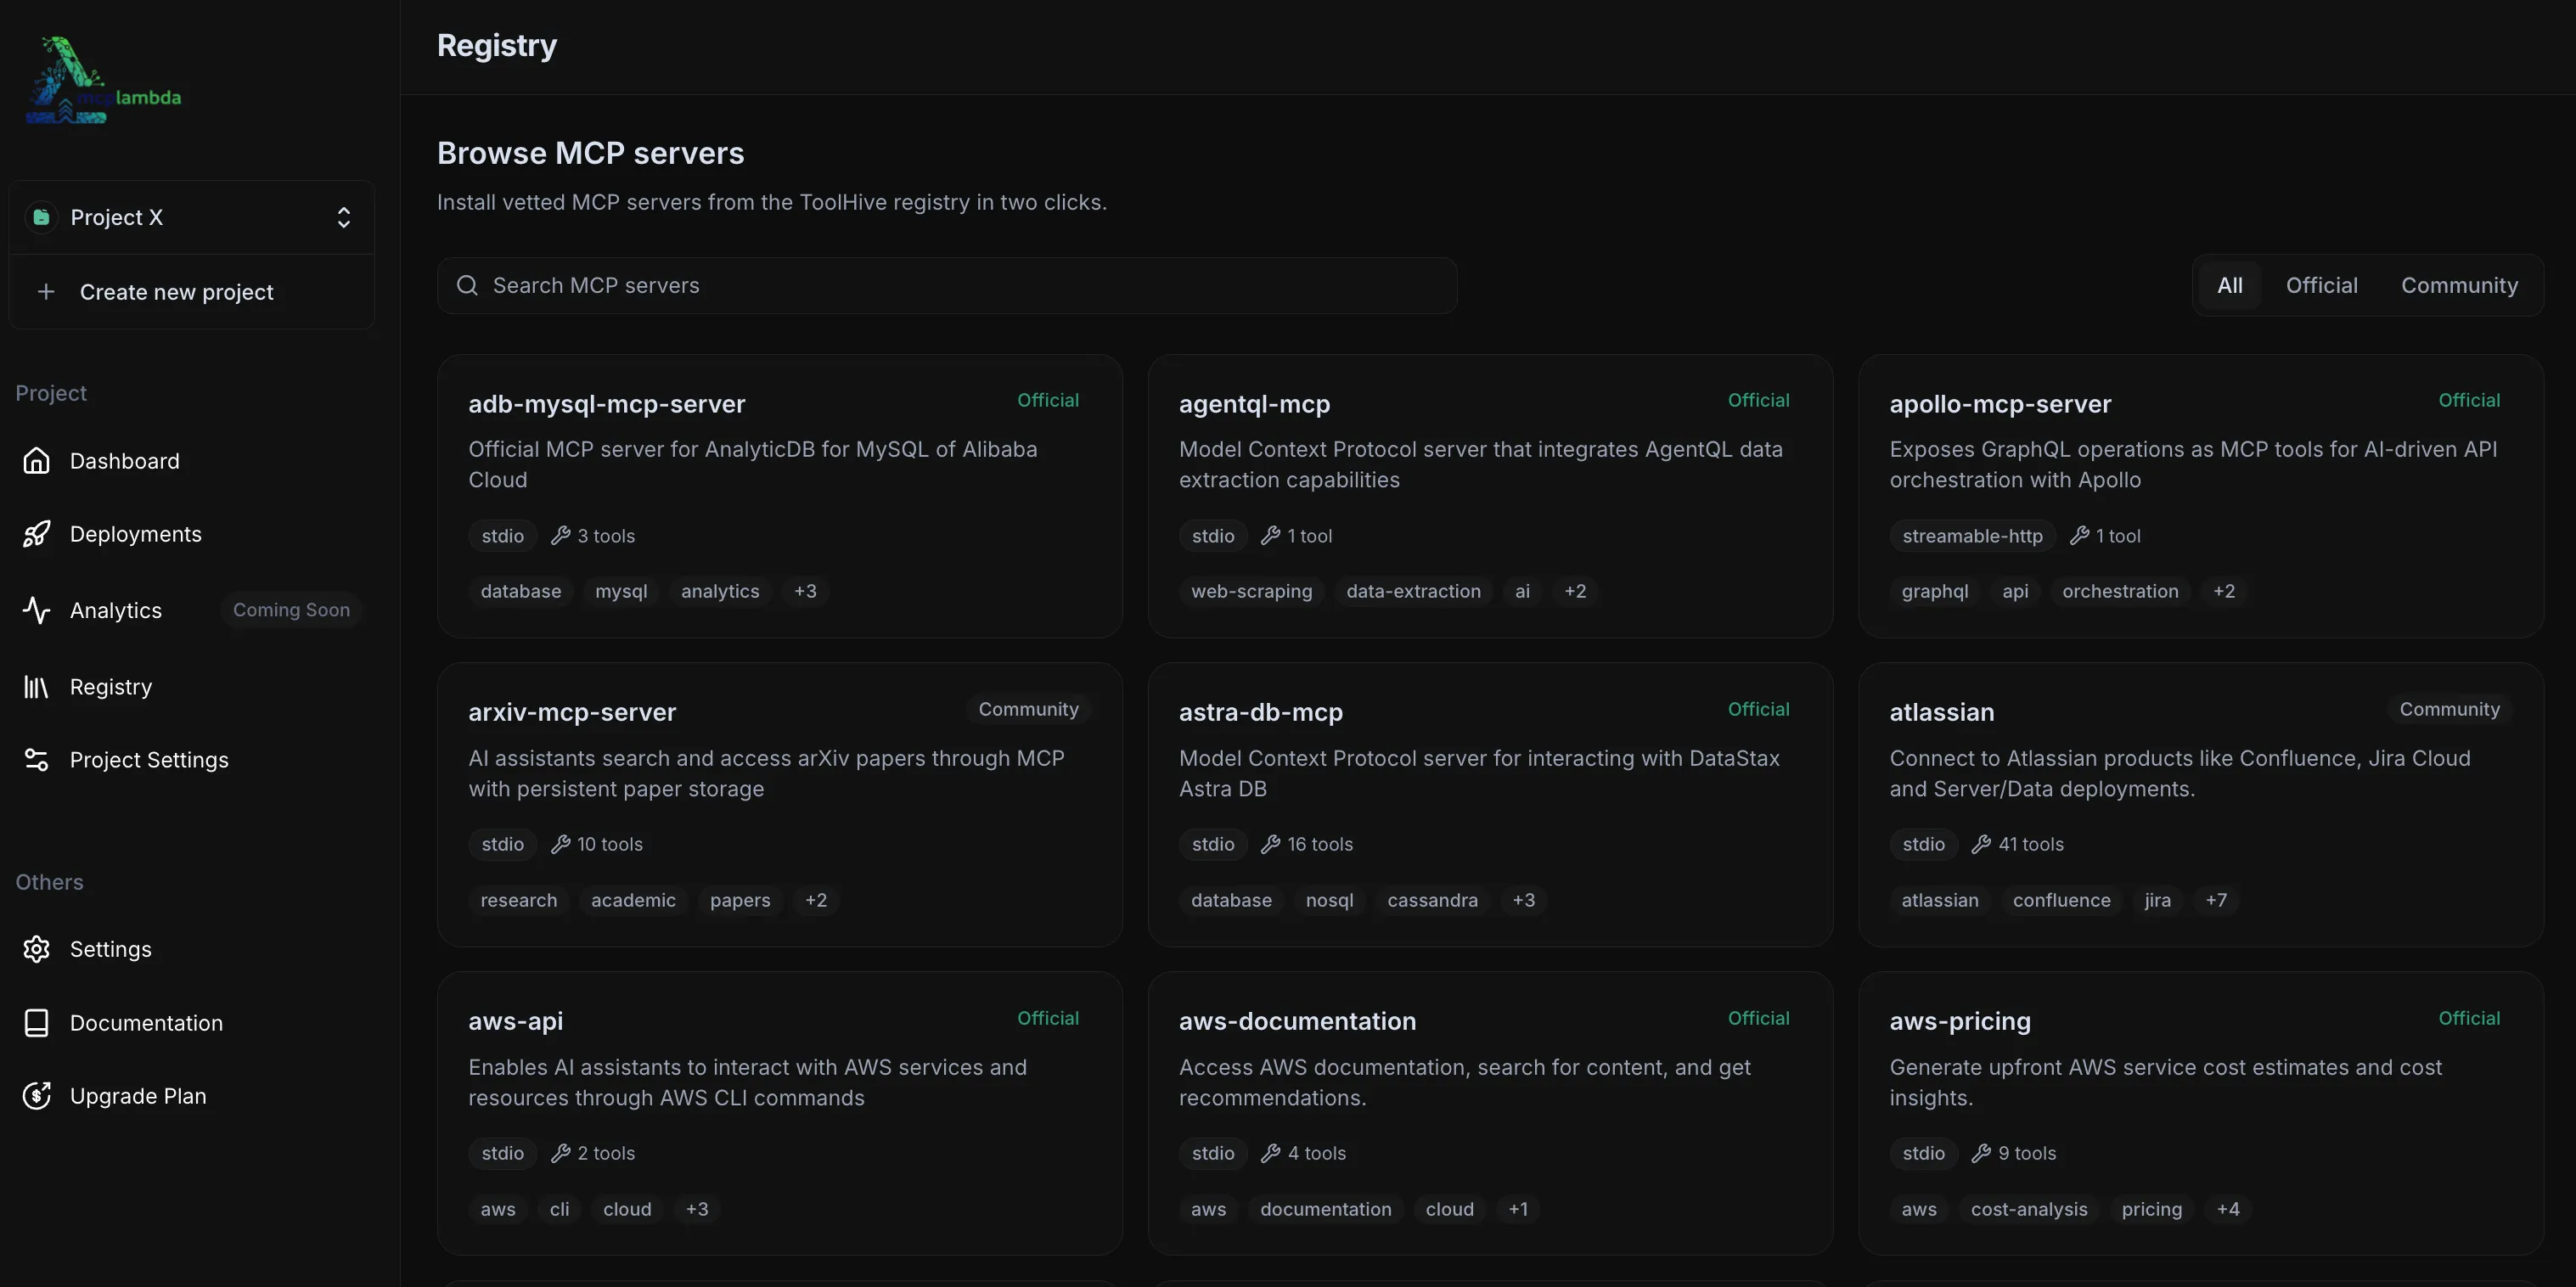The image size is (2576, 1287).
Task: Go to Dashboard page
Action: coord(125,461)
